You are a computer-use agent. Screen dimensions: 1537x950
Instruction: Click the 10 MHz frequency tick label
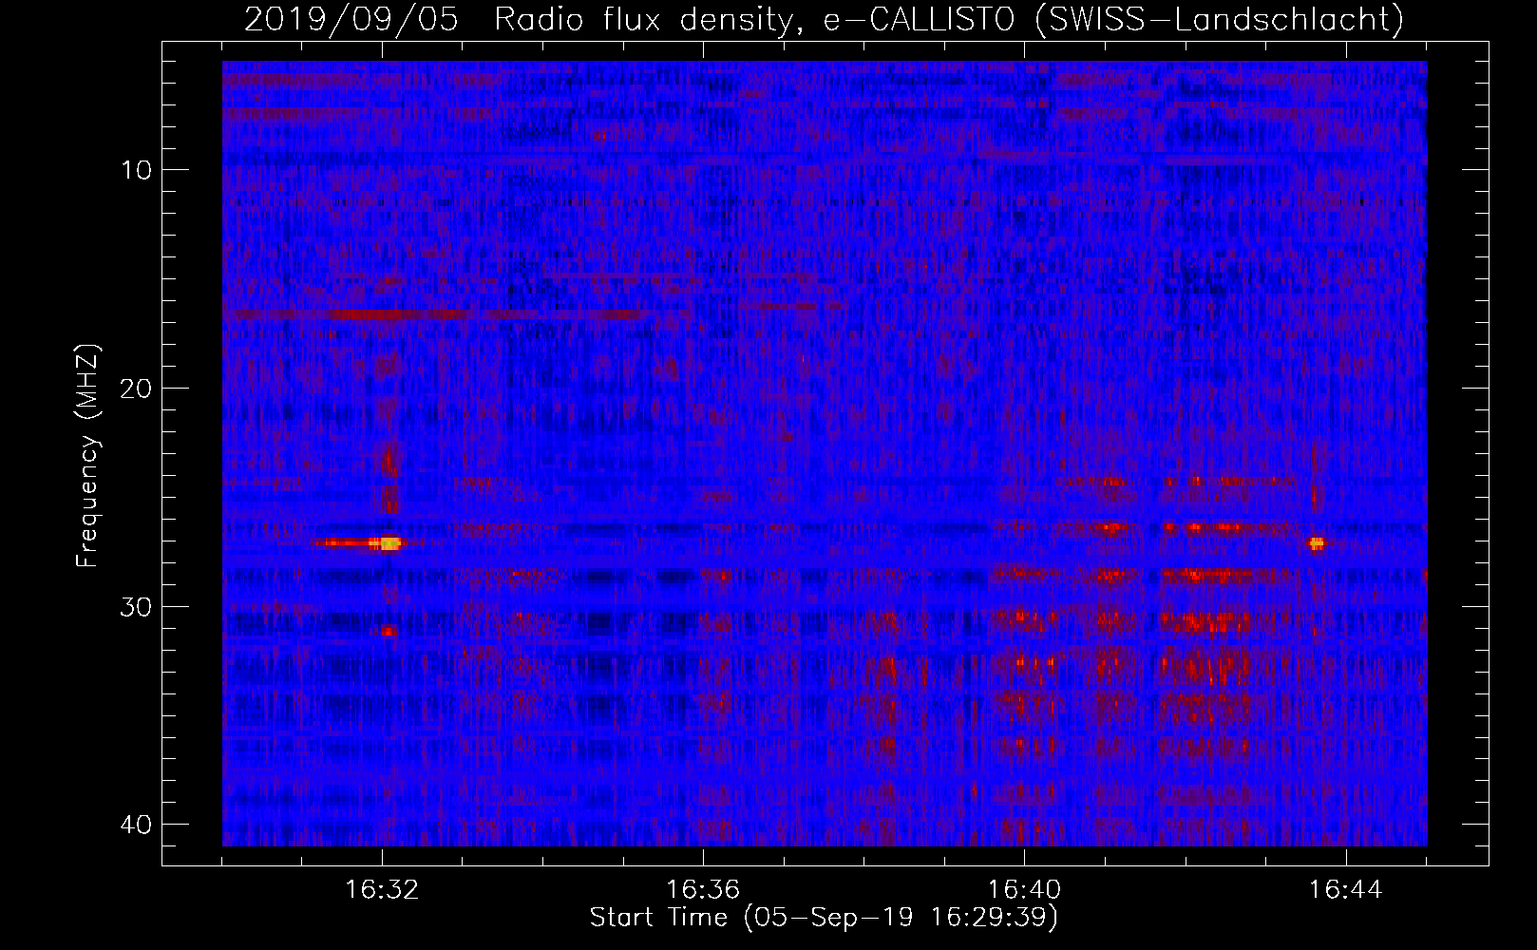pos(137,170)
